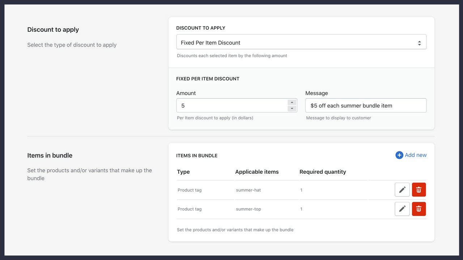Open the Discount to apply dropdown
The height and width of the screenshot is (260, 463).
[x=301, y=42]
